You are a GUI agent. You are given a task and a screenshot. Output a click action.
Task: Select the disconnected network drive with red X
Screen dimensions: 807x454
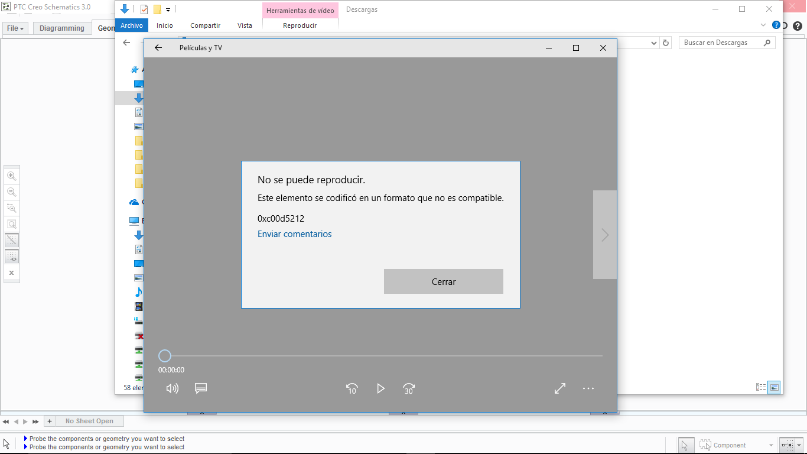coord(139,336)
